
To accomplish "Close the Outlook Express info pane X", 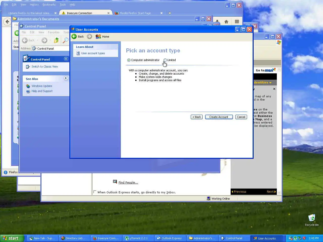I will 274,89.
